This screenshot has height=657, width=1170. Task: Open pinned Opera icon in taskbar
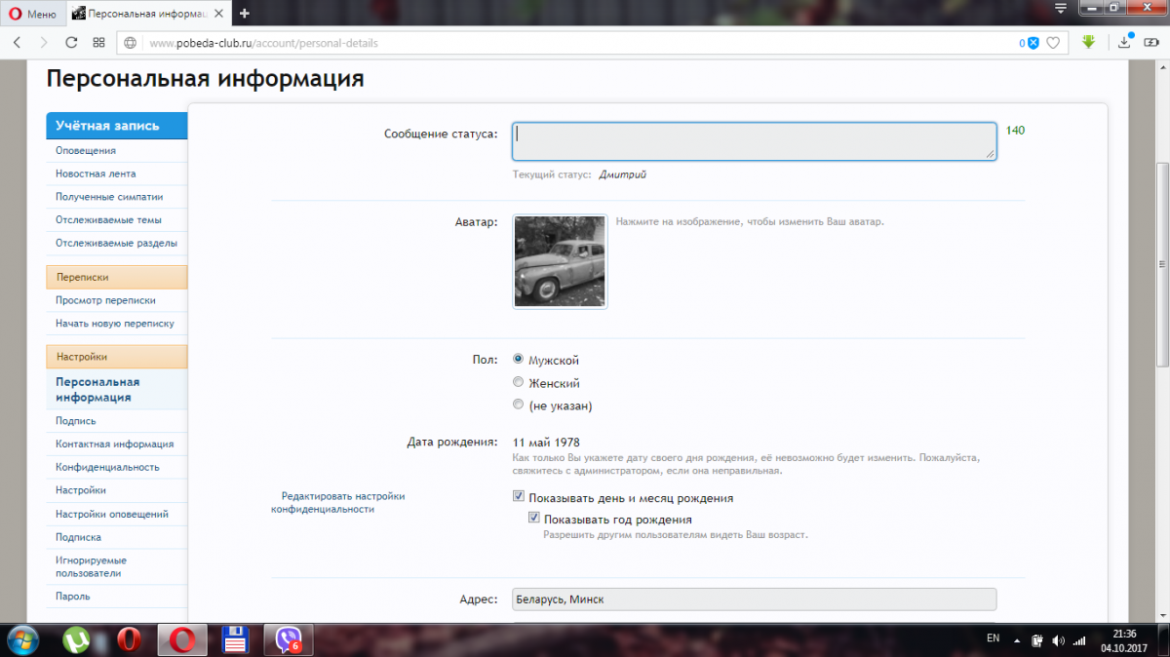point(129,639)
